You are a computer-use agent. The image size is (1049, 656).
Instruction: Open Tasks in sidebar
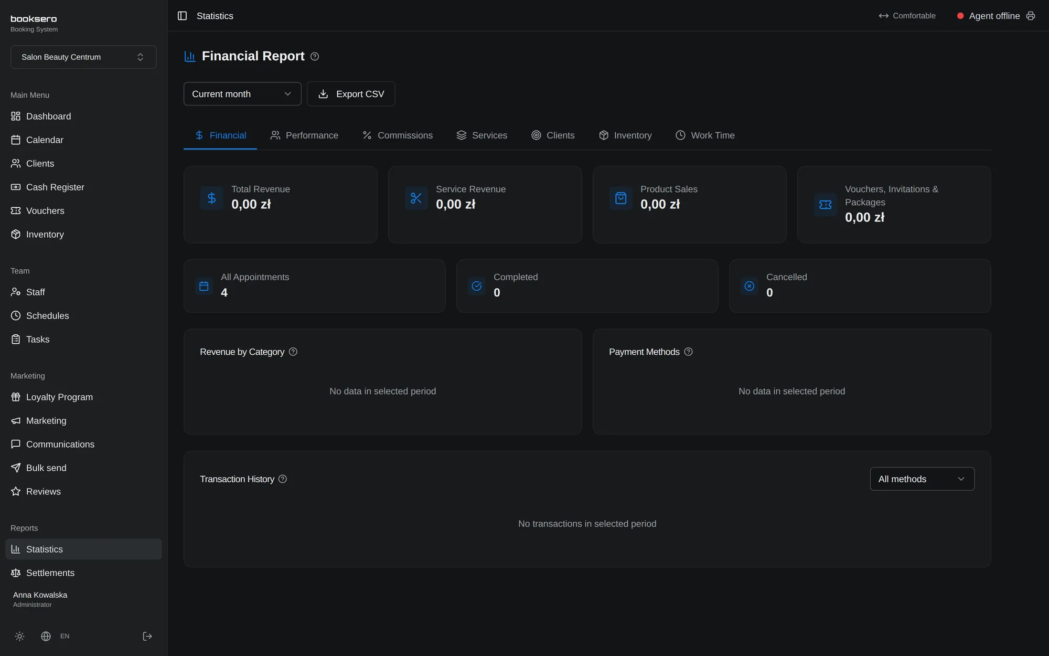[x=83, y=339]
